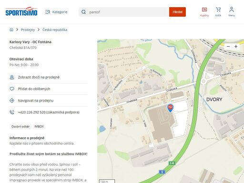Call the customer support phone number
This screenshot has width=244, height=183.
coord(49,112)
